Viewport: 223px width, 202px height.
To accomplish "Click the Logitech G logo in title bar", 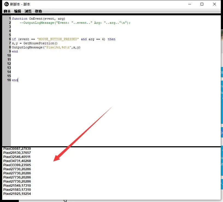I will point(6,4).
